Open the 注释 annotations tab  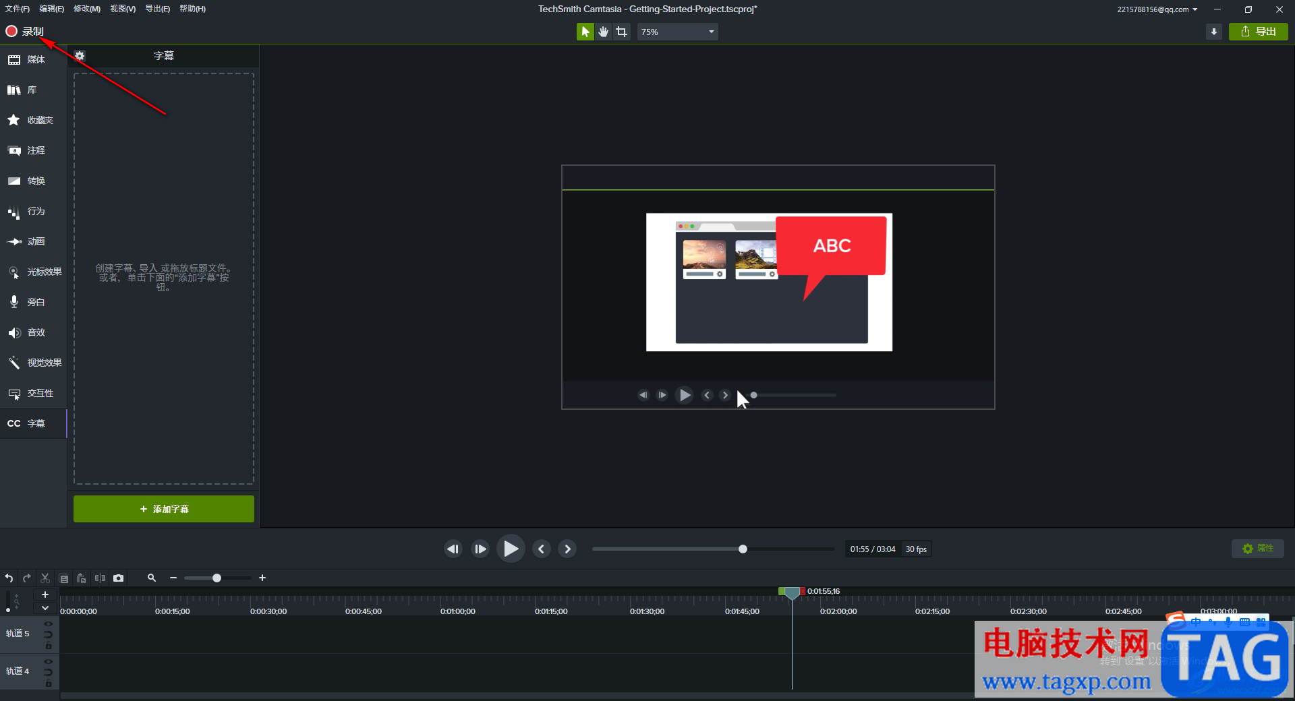coord(34,151)
